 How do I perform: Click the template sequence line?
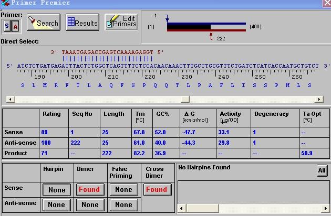(168, 66)
